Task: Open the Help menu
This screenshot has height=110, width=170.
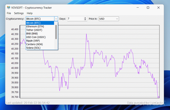Action: click(29, 13)
